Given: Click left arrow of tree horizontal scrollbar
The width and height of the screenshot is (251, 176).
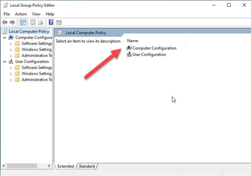Looking at the screenshot, I should click(4, 166).
